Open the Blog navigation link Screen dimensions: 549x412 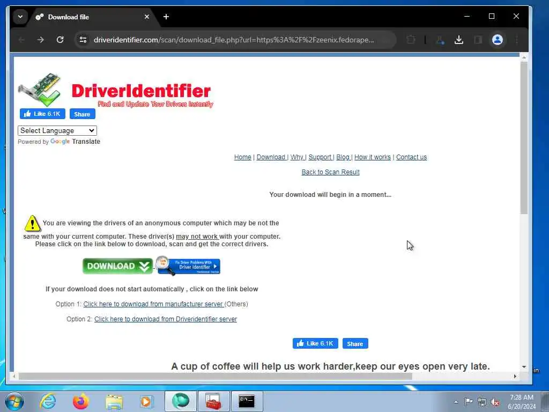click(x=343, y=157)
